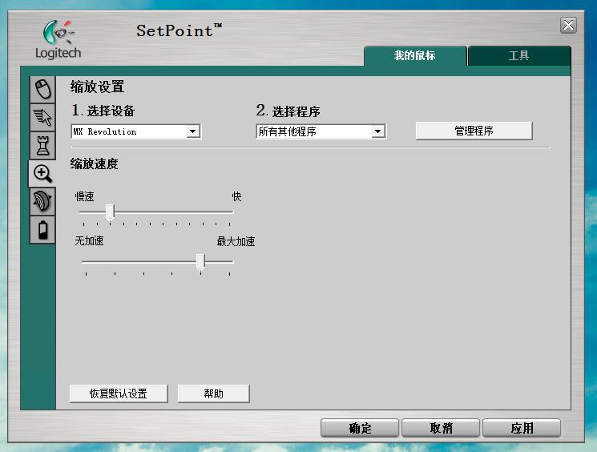Click the zoom speed slider thumb

point(110,212)
